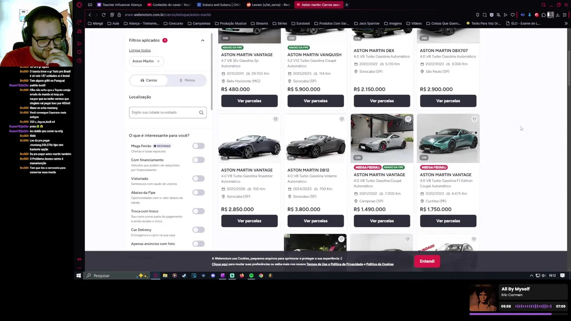Open Streams bookmarks folder
Image resolution: width=571 pixels, height=321 pixels.
point(259,23)
